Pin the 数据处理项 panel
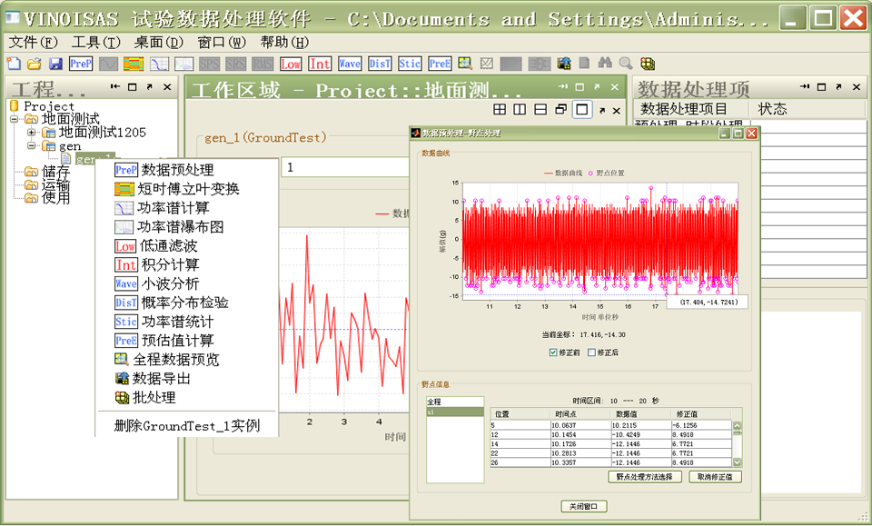 pos(804,86)
